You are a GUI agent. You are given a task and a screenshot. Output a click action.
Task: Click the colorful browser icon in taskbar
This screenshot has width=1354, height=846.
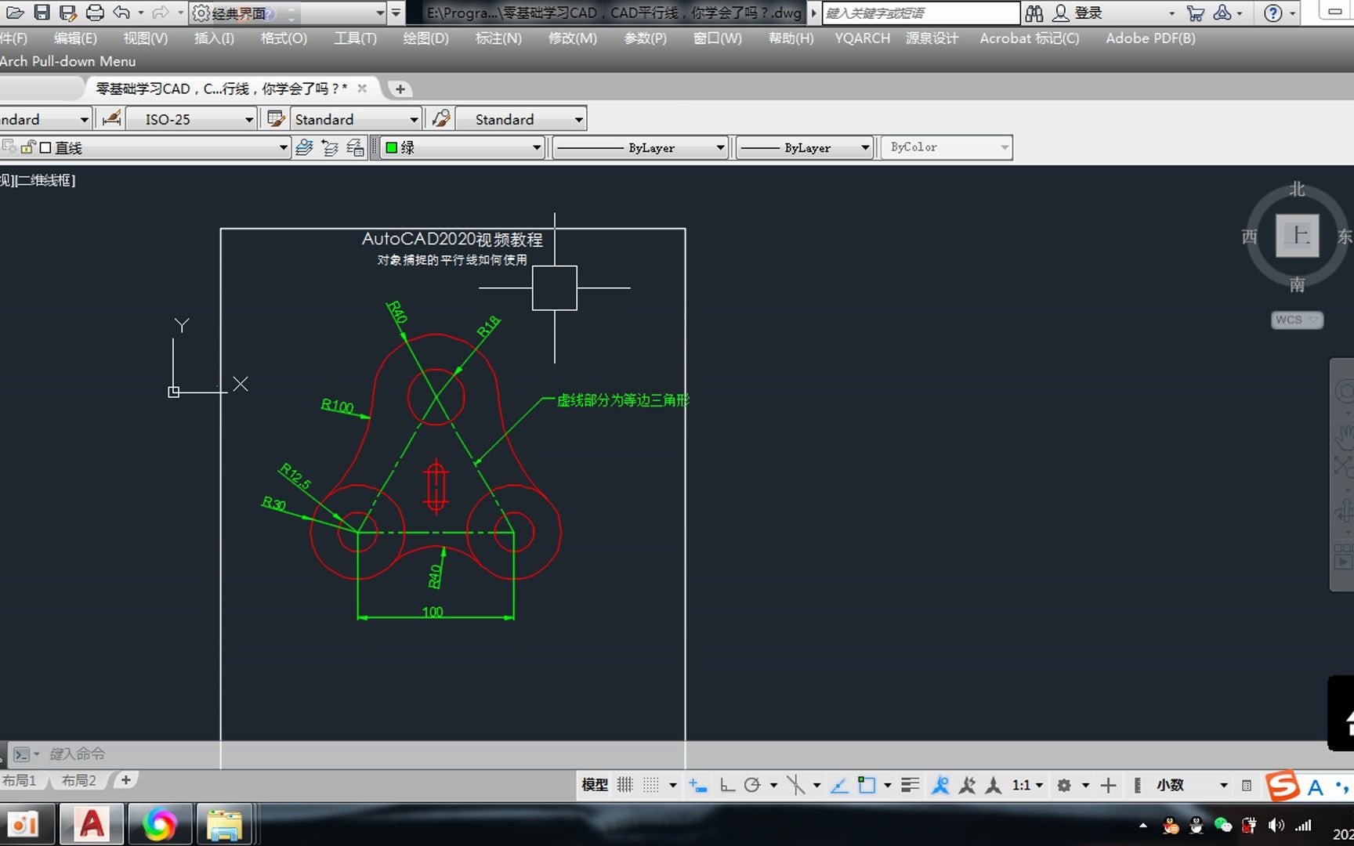pos(159,824)
